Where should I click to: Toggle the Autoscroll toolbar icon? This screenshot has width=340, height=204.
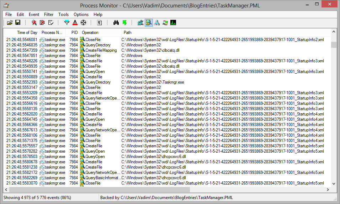click(x=43, y=22)
